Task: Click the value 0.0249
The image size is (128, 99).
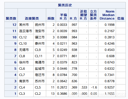Action: pyautogui.click(x=62, y=50)
